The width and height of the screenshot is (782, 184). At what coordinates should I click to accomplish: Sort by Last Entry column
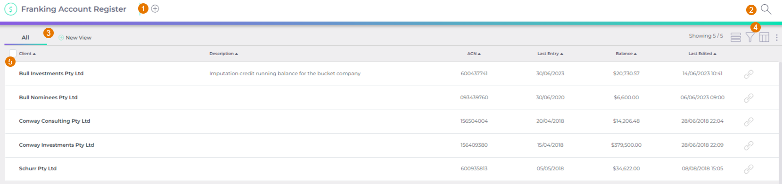(x=550, y=54)
